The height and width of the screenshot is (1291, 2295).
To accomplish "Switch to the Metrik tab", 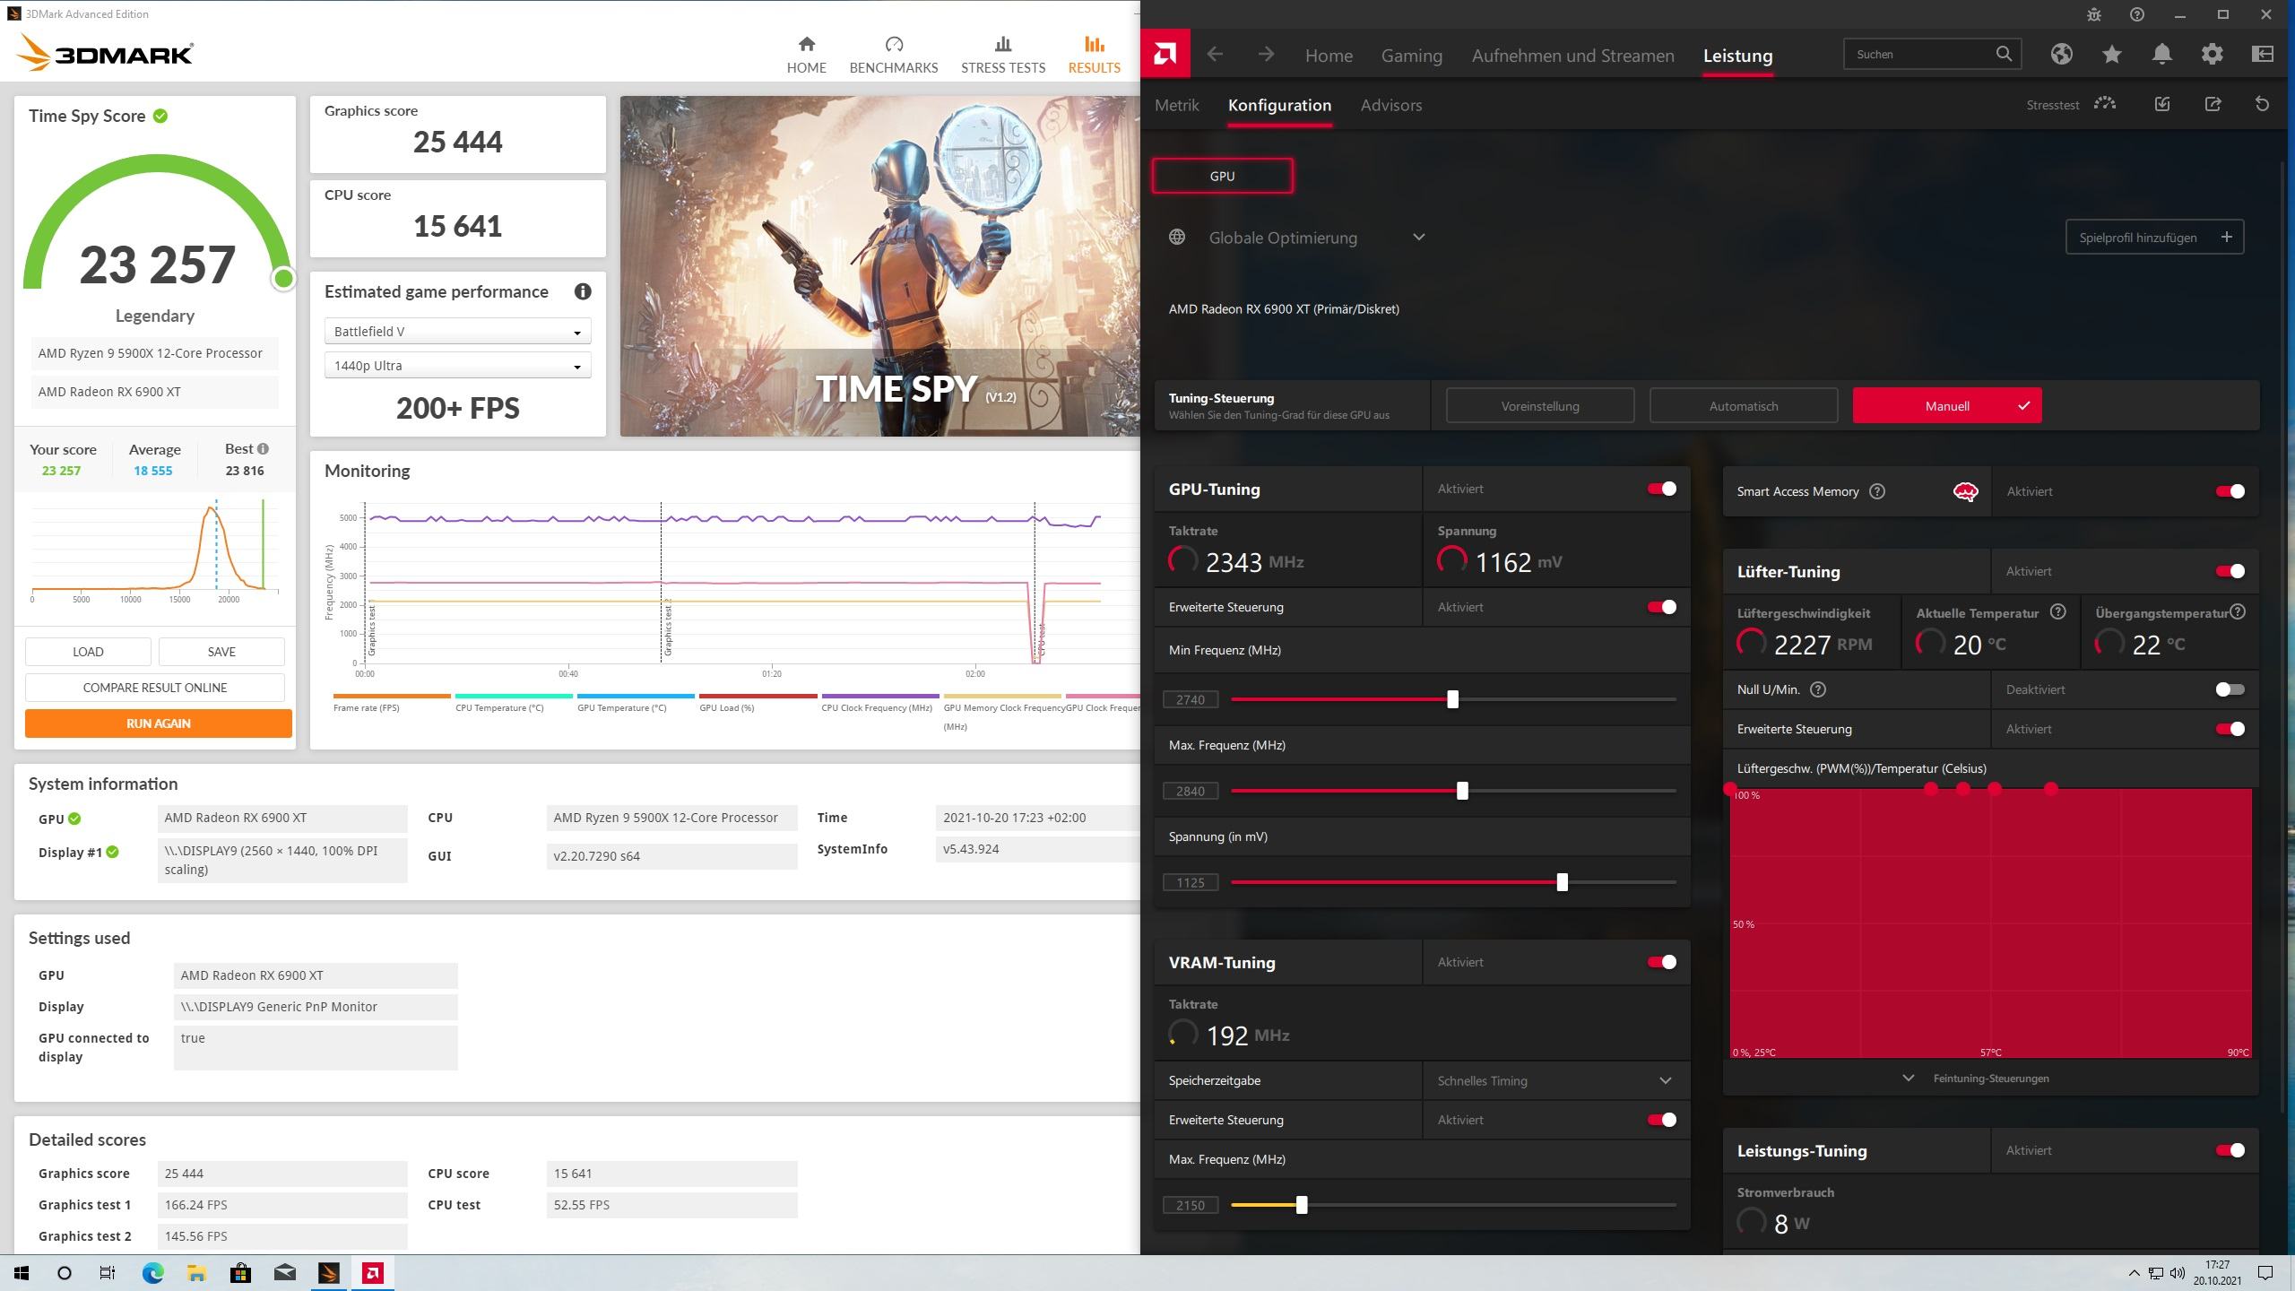I will point(1176,105).
